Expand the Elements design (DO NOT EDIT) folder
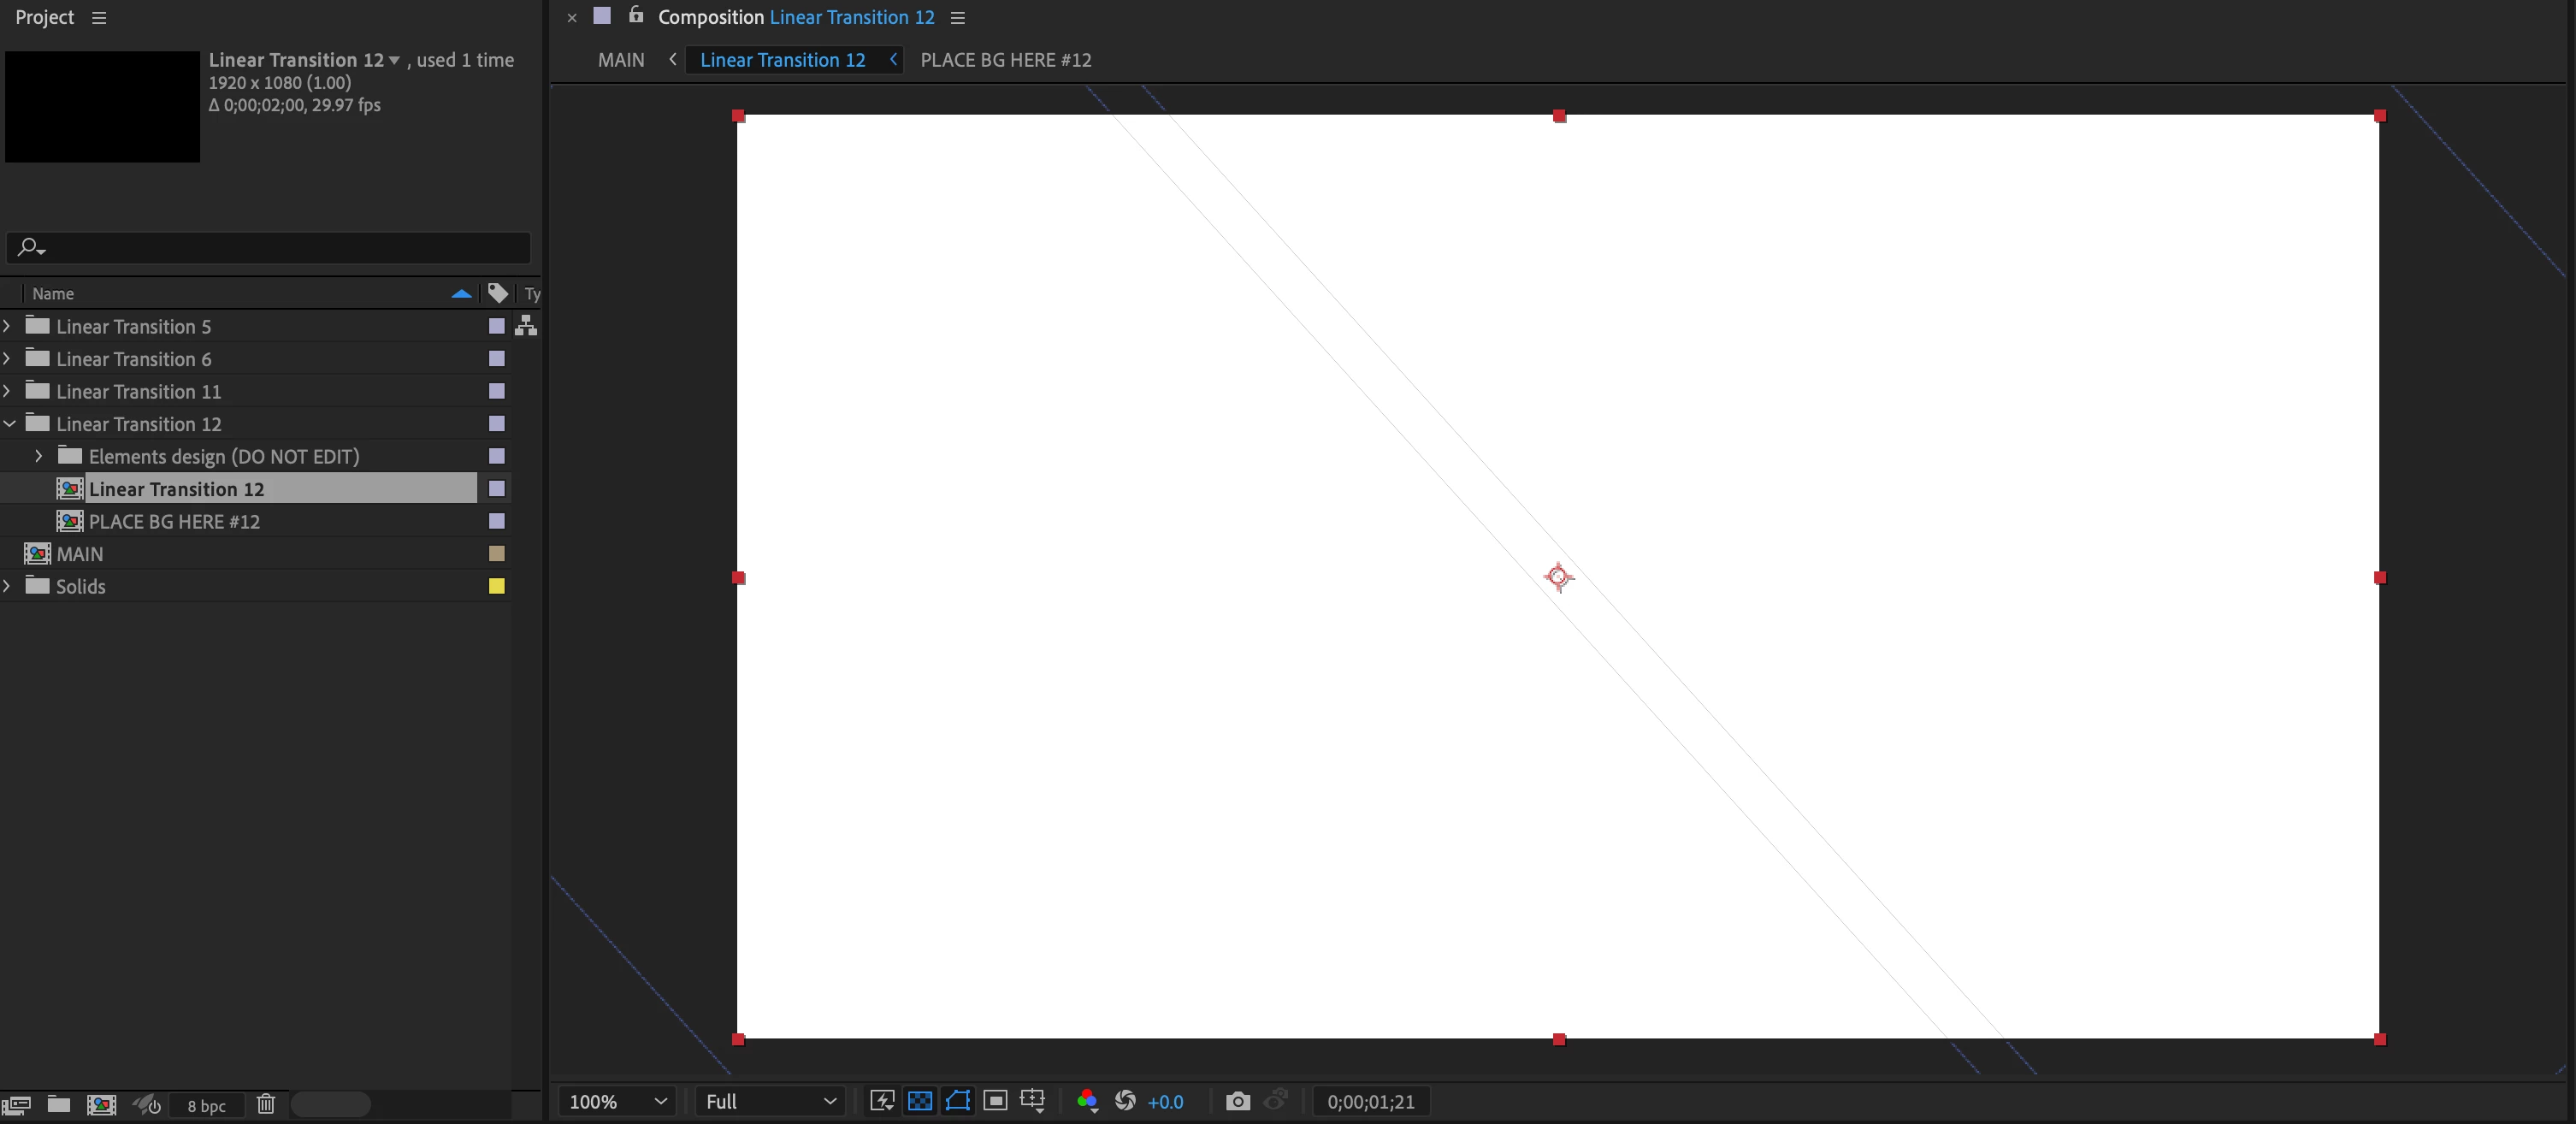 (39, 456)
